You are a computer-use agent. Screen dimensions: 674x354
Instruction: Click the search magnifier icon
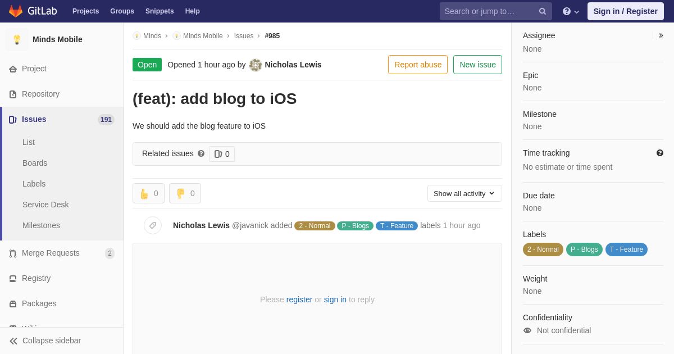tap(542, 11)
